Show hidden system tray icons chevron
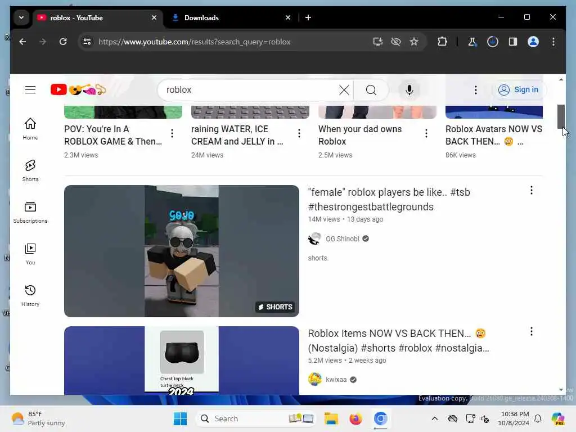The image size is (576, 432). pos(435,418)
